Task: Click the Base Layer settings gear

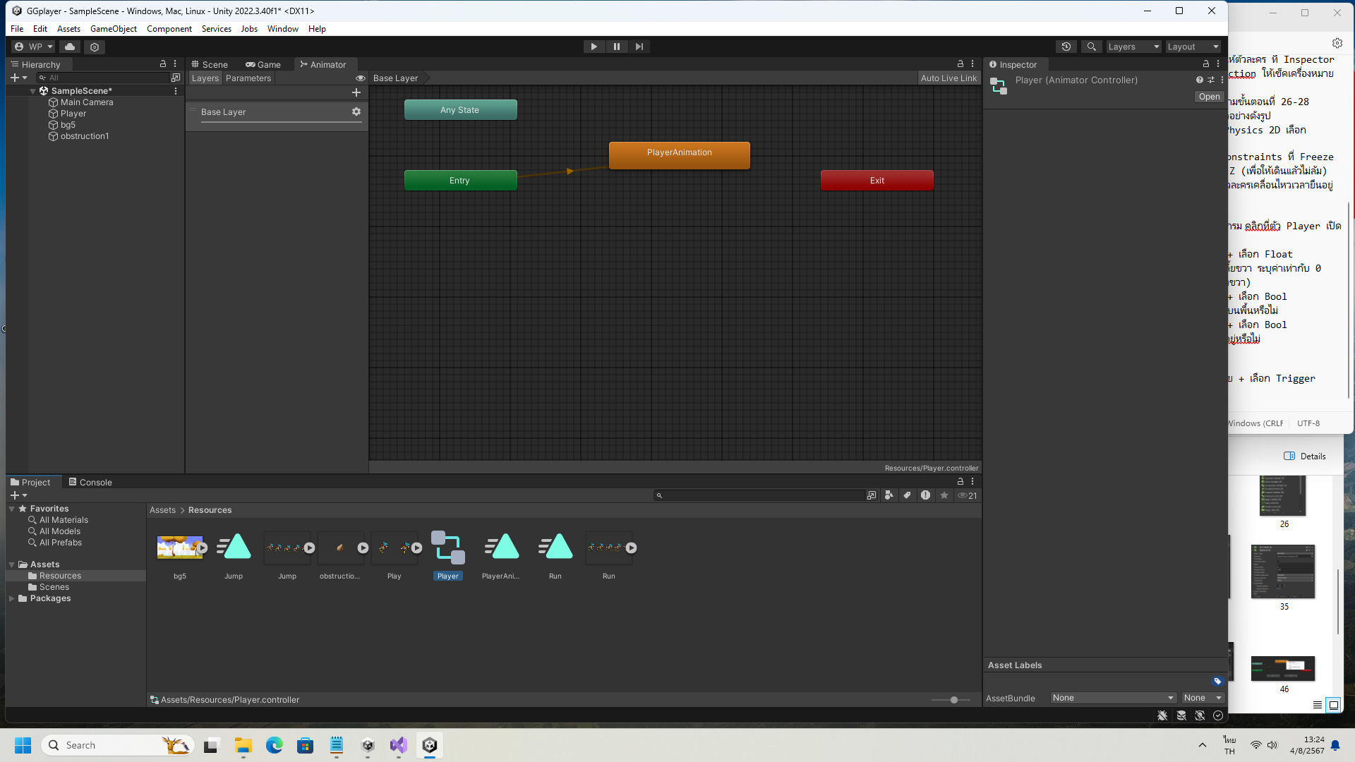Action: coord(356,111)
